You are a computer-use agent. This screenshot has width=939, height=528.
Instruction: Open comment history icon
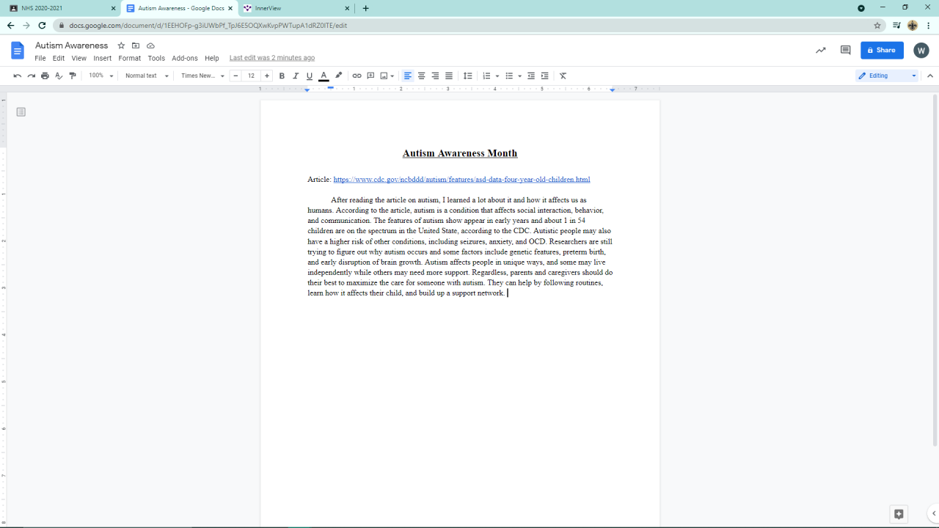pyautogui.click(x=845, y=51)
